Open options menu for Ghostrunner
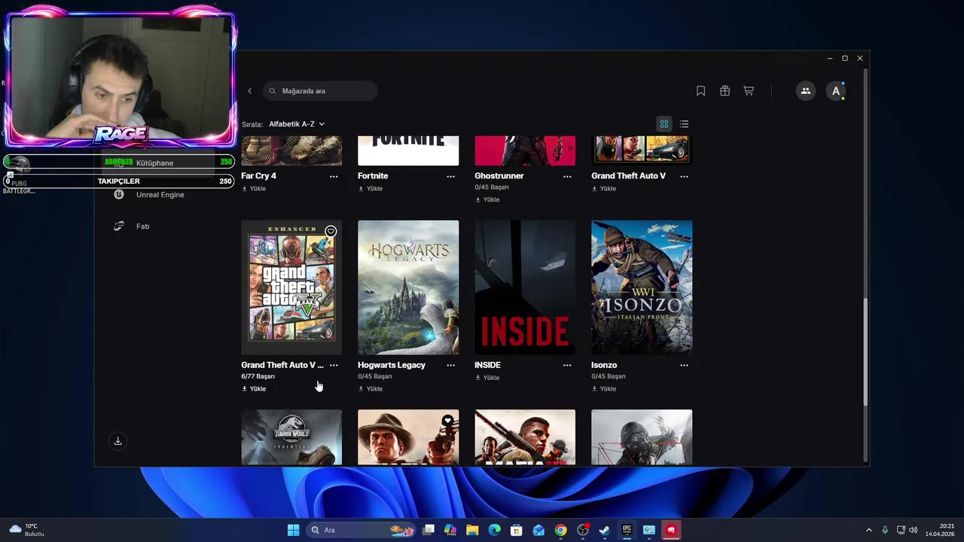Screen dimensions: 964x542 pos(567,176)
